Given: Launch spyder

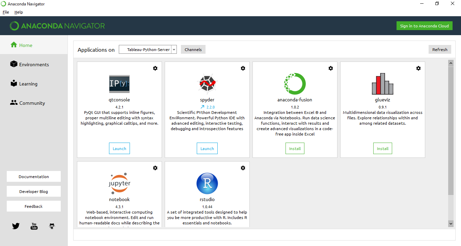Looking at the screenshot, I should coord(207,148).
